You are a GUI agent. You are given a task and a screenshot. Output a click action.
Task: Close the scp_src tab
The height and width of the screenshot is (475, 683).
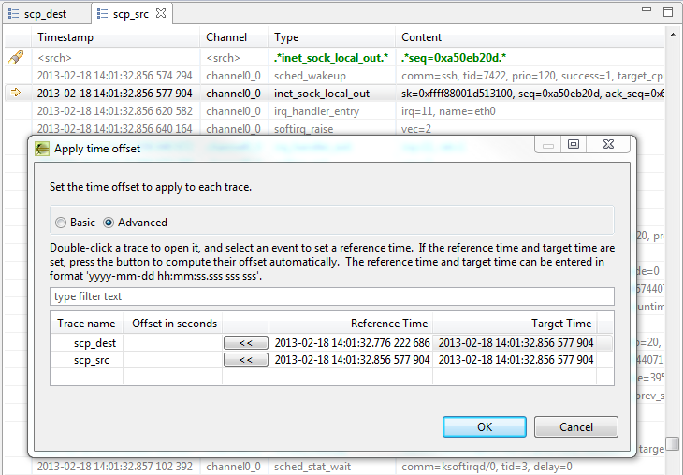click(160, 14)
